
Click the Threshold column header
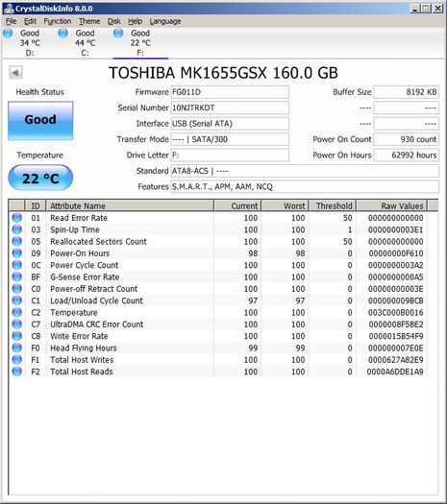tap(333, 205)
